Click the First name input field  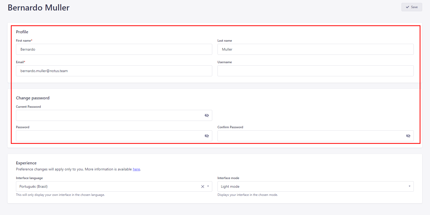pos(114,49)
